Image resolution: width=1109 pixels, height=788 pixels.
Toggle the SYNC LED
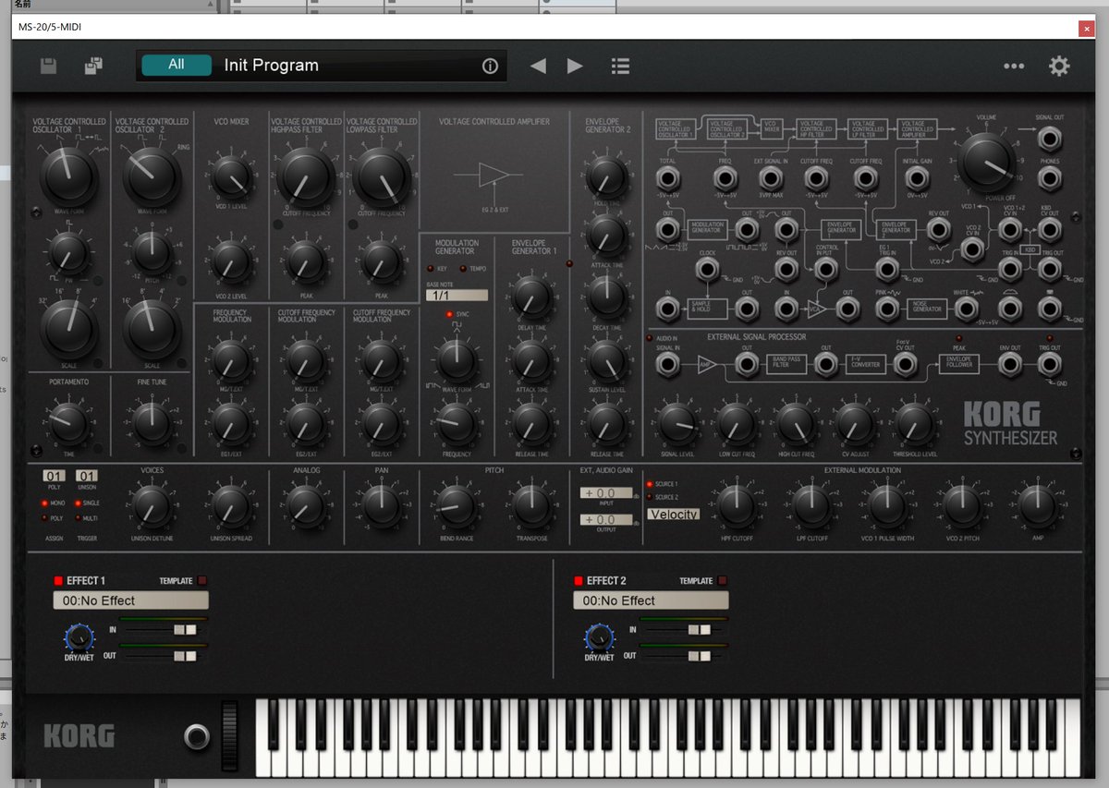pyautogui.click(x=449, y=314)
